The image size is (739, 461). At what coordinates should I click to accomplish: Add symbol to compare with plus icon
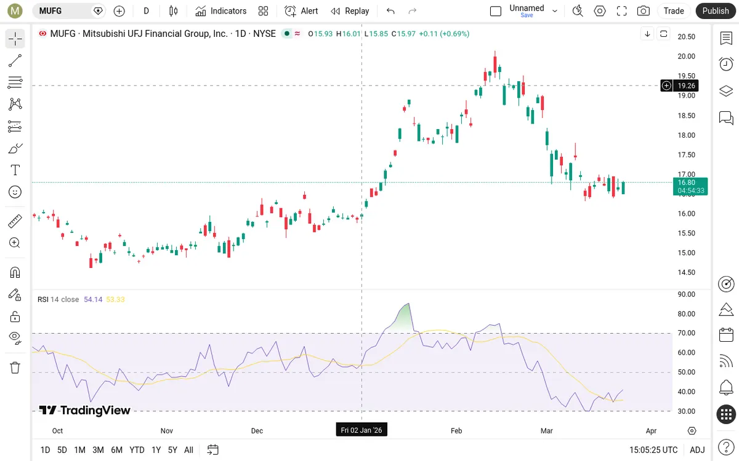click(119, 11)
